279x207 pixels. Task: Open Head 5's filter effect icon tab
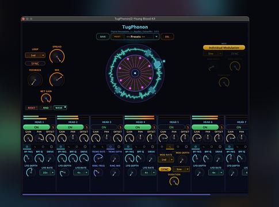162,147
